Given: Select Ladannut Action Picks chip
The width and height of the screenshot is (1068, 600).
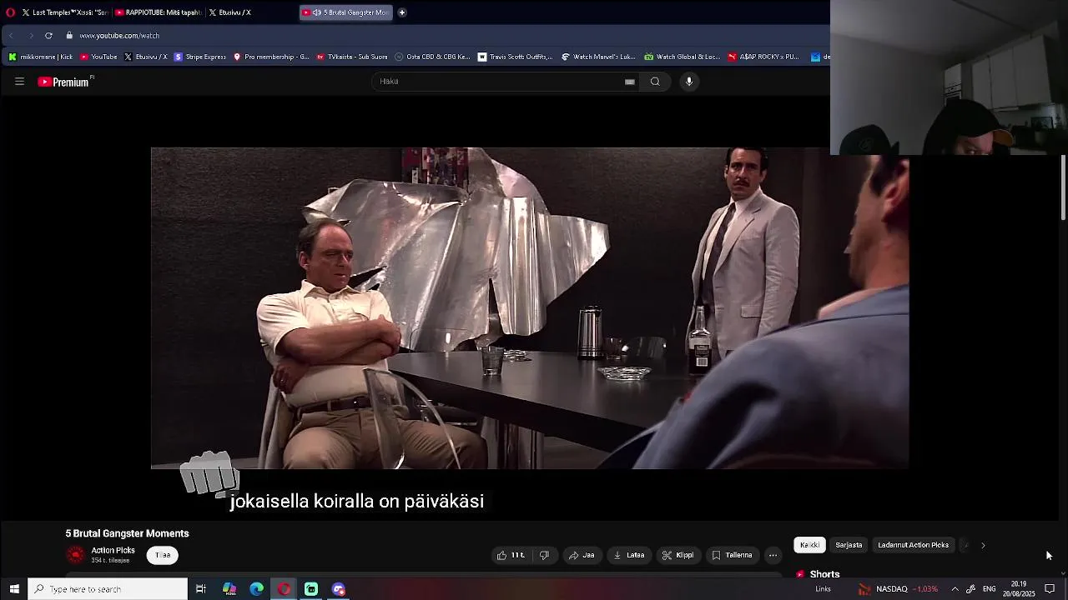Looking at the screenshot, I should point(913,545).
